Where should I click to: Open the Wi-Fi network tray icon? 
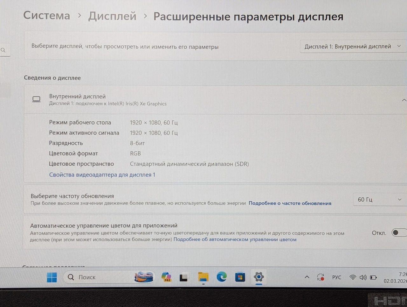pos(353,277)
